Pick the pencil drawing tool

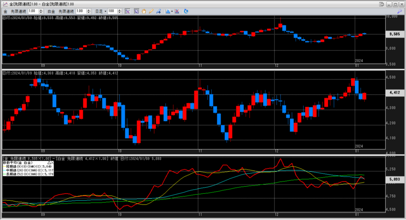151,11
